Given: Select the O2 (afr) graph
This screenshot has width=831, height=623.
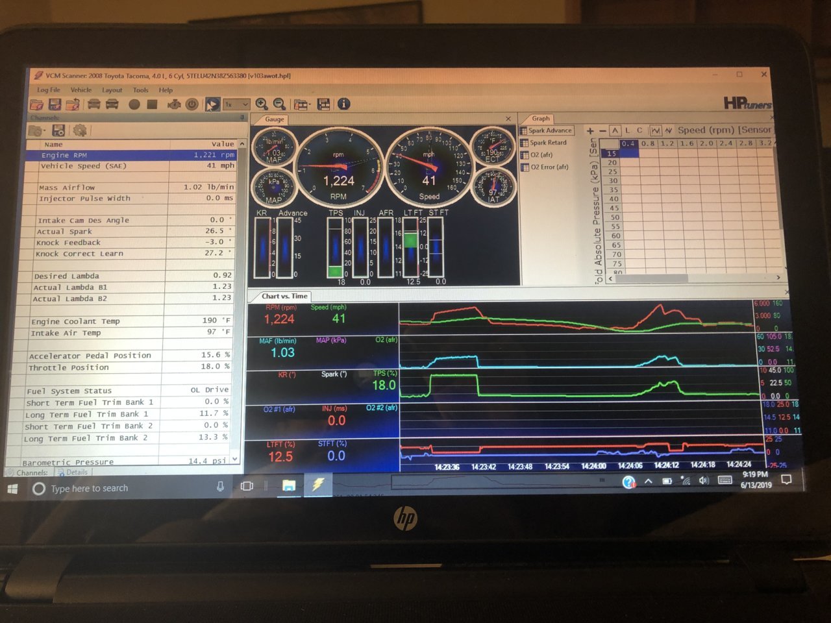Looking at the screenshot, I should [537, 155].
